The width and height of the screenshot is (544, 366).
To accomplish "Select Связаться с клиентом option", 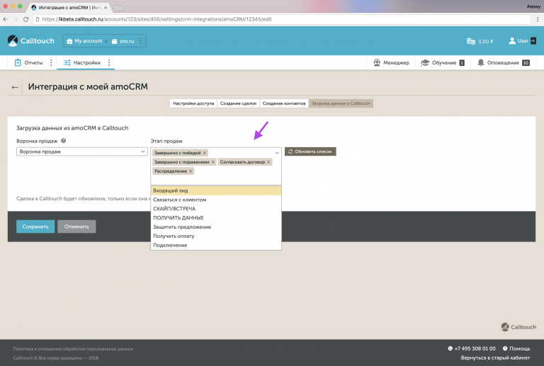I will (216, 200).
